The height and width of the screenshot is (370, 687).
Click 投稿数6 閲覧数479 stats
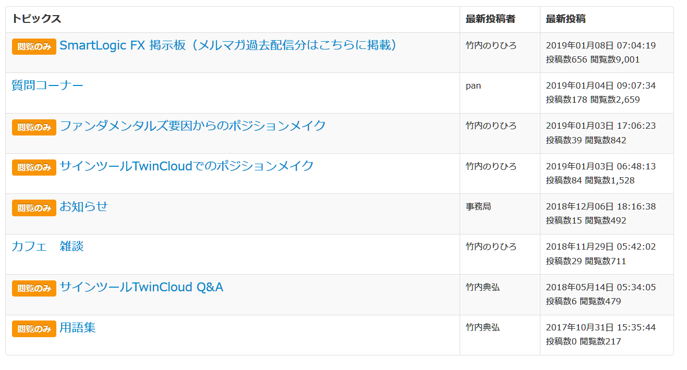click(583, 301)
